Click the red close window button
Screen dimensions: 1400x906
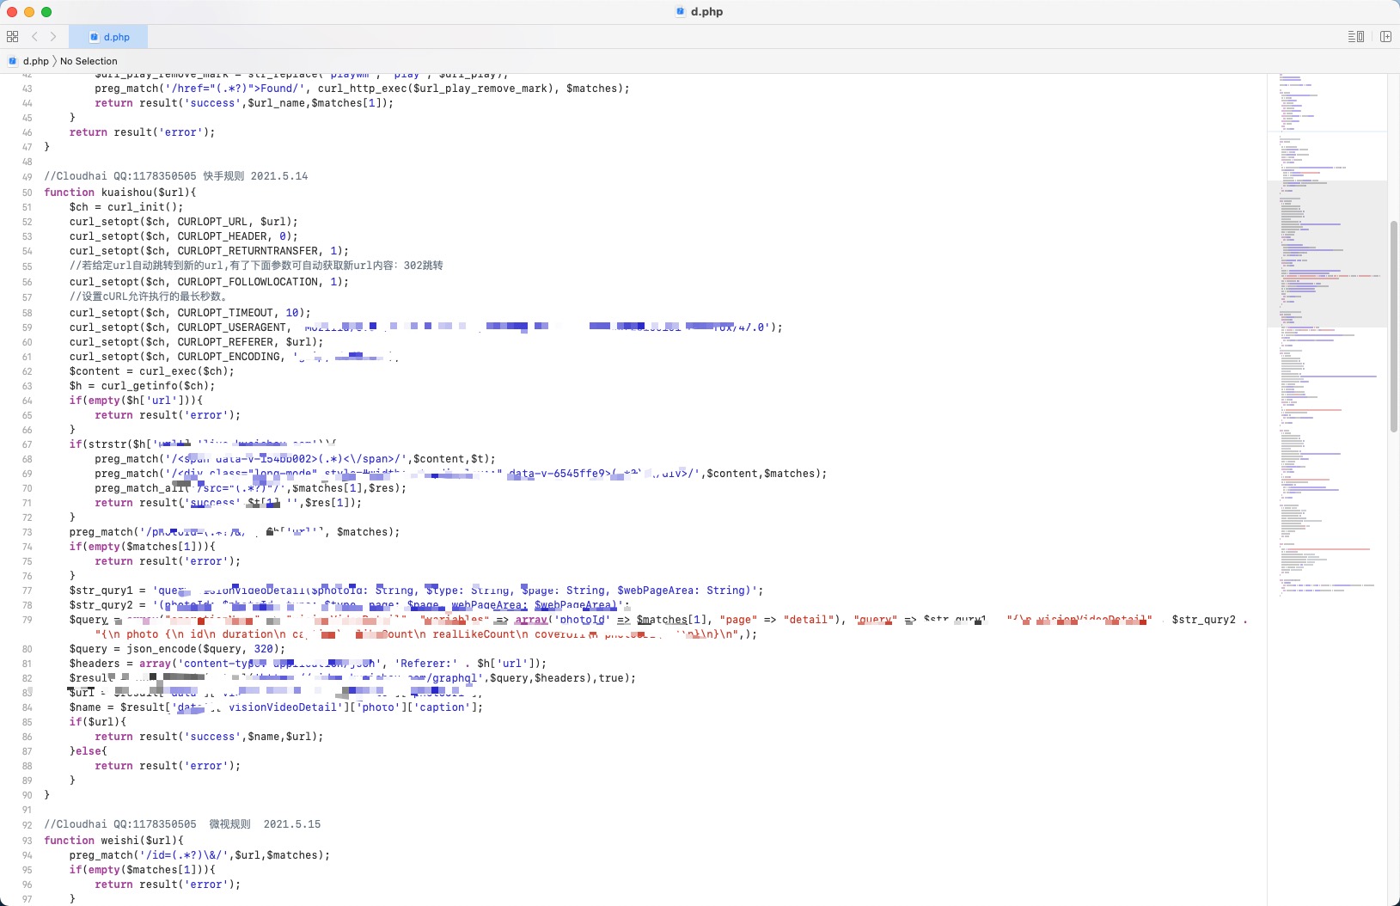pos(12,12)
